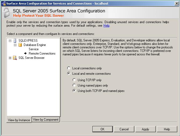Confirm settings with OK button
Viewport: 180px width, 136px height.
pyautogui.click(x=103, y=129)
